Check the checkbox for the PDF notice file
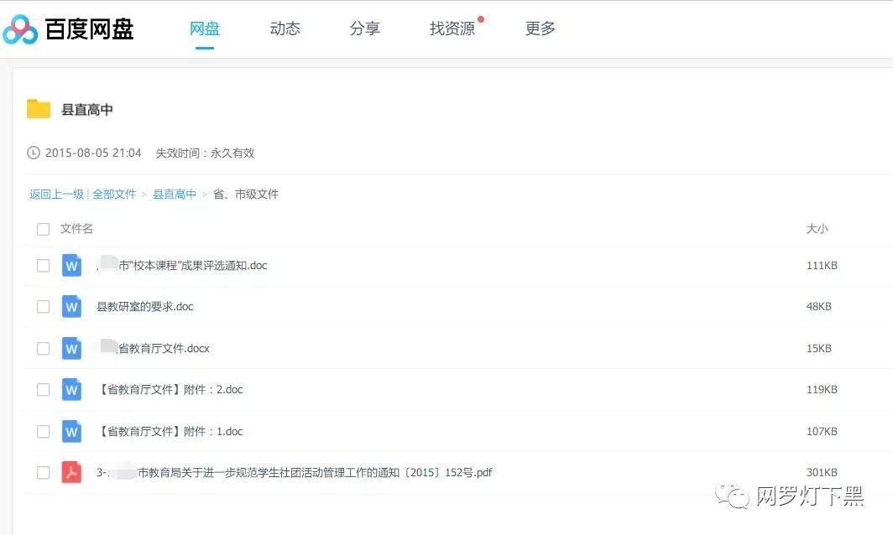 (x=43, y=472)
